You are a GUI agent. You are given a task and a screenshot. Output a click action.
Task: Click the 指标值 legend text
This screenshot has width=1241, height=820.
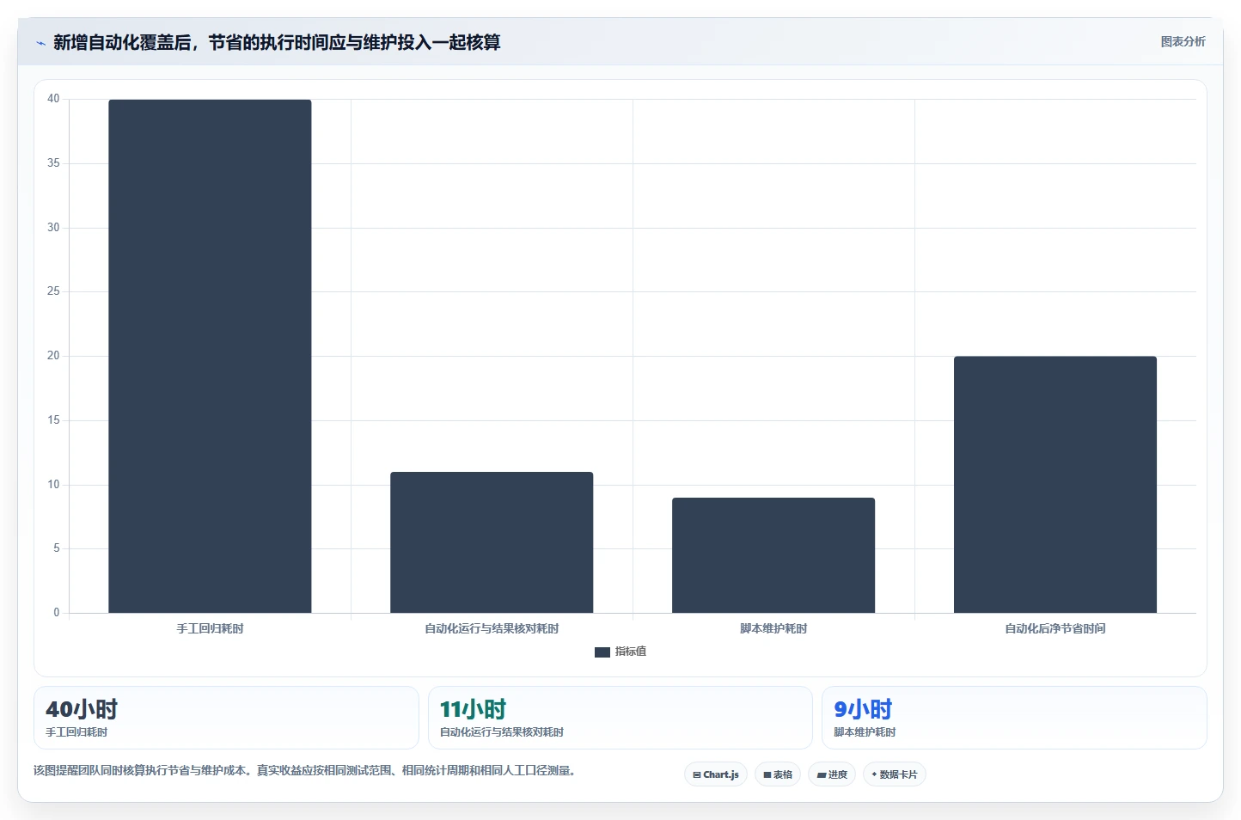pyautogui.click(x=631, y=652)
